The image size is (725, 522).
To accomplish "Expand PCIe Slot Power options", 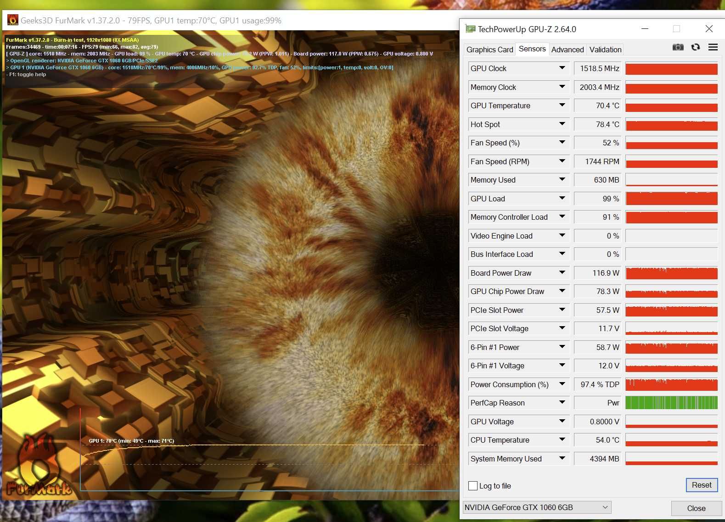I will [562, 310].
